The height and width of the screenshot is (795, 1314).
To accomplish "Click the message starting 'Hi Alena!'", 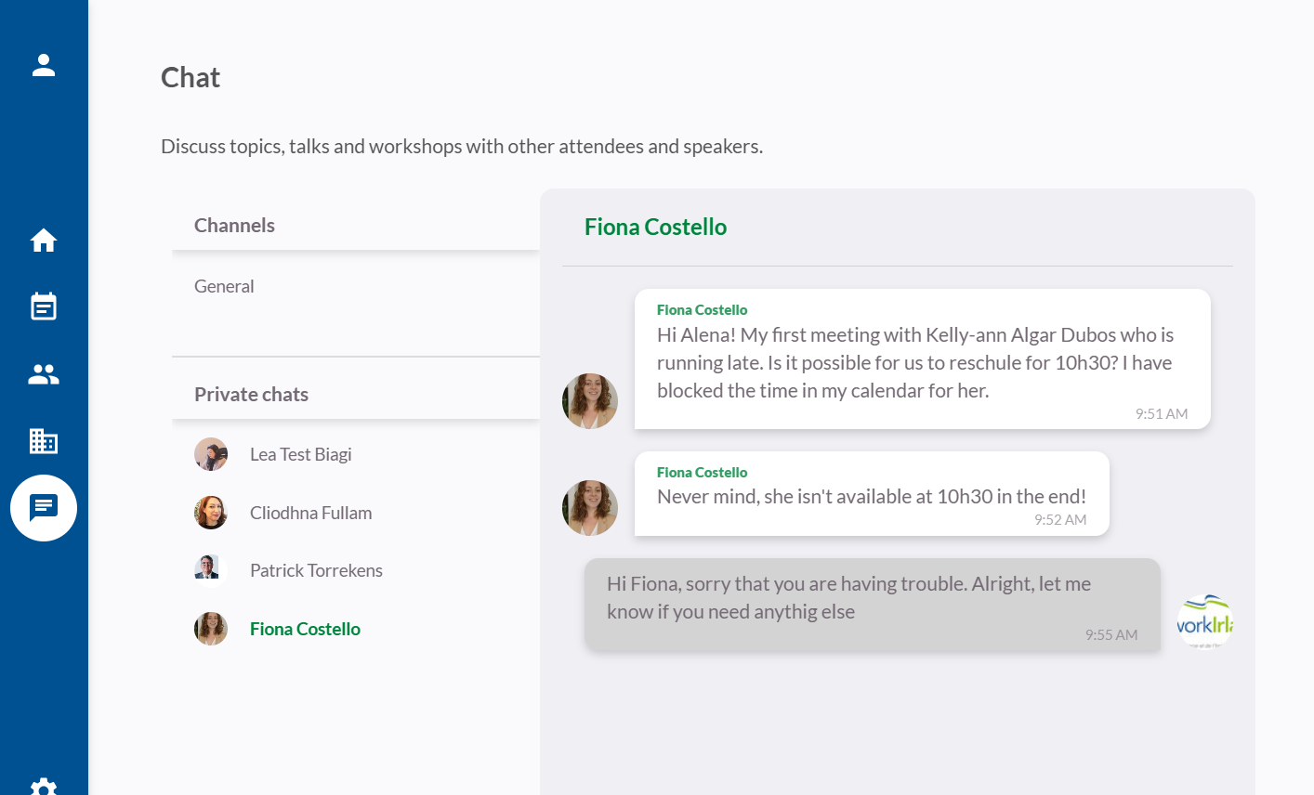I will (923, 358).
